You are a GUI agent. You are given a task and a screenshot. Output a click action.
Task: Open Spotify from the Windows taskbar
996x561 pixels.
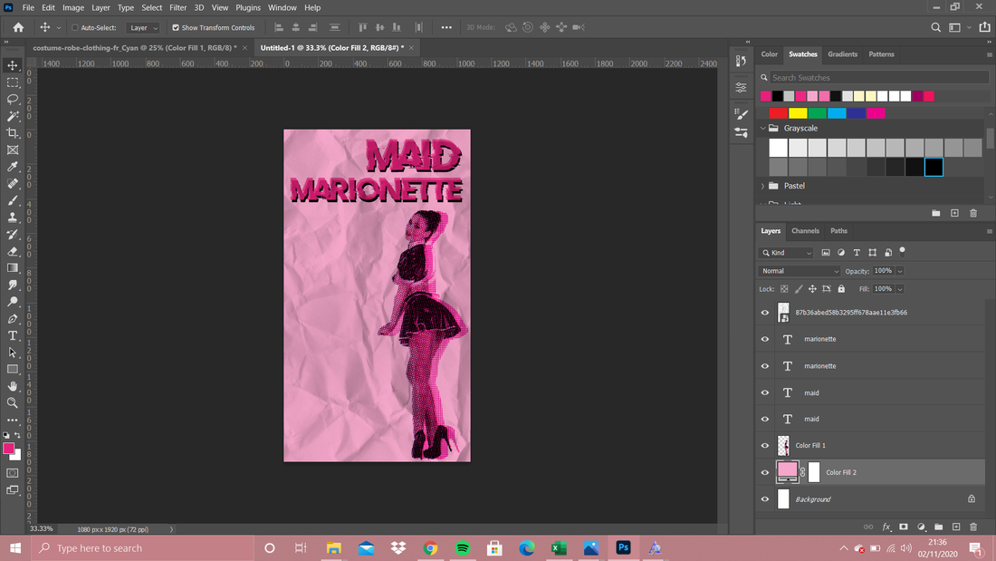click(x=463, y=548)
